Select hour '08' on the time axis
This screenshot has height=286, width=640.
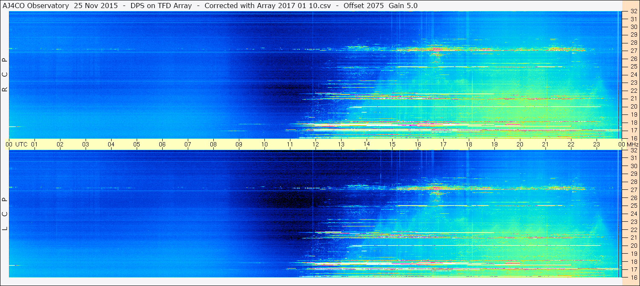pos(213,144)
